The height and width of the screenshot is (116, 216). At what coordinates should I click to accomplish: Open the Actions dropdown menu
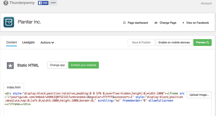(47, 43)
